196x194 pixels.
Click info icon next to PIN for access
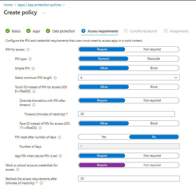click(28, 50)
